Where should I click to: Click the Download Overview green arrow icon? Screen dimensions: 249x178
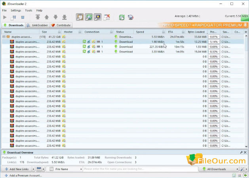4,152
